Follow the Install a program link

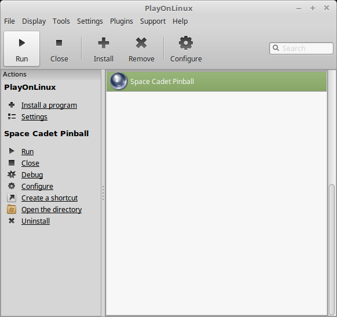(49, 105)
